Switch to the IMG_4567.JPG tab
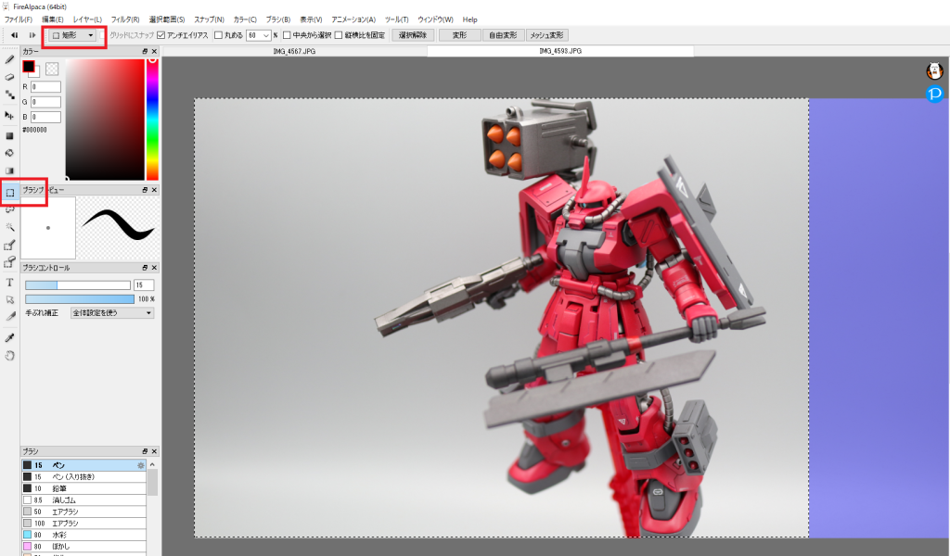Image resolution: width=950 pixels, height=556 pixels. tap(294, 52)
